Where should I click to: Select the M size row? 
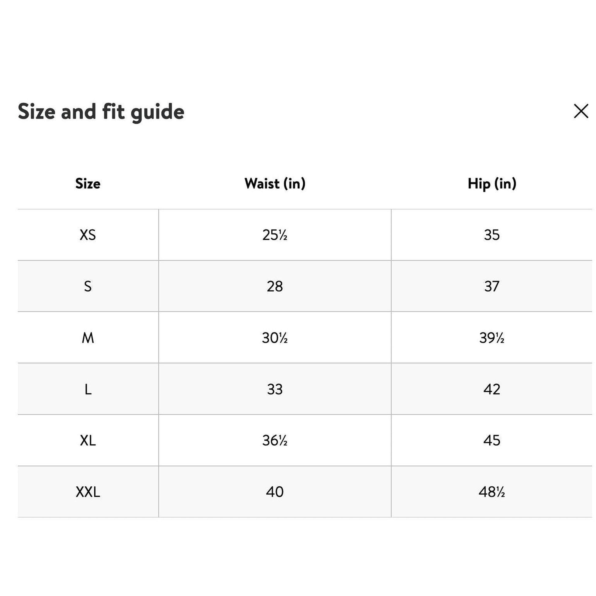coord(87,338)
